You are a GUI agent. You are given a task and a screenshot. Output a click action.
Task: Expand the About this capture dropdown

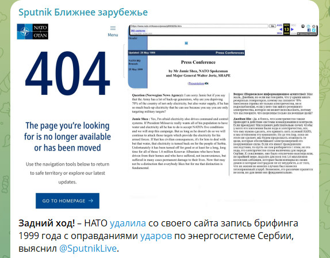(x=306, y=34)
